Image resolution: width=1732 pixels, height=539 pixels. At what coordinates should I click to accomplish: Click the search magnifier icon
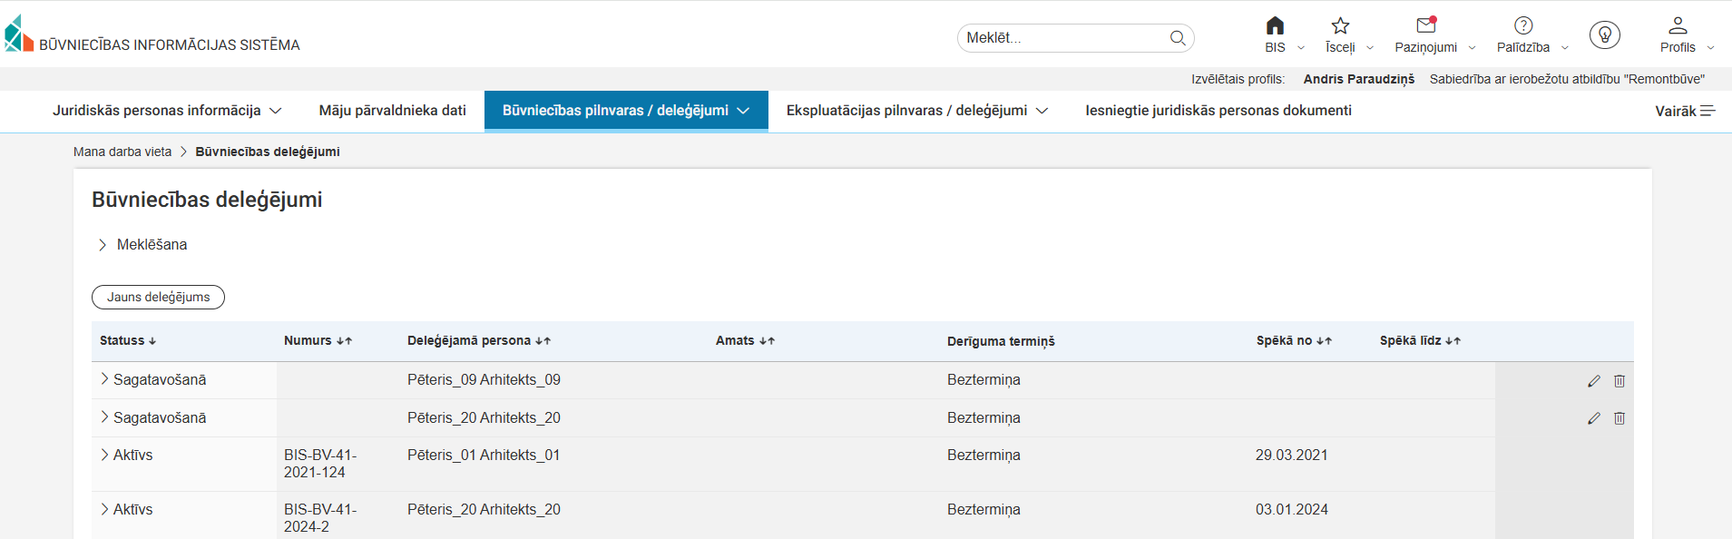click(1178, 38)
